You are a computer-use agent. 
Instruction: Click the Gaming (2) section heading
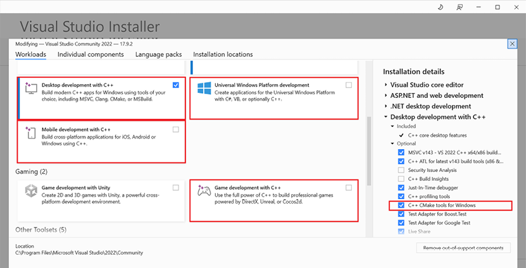pyautogui.click(x=32, y=171)
